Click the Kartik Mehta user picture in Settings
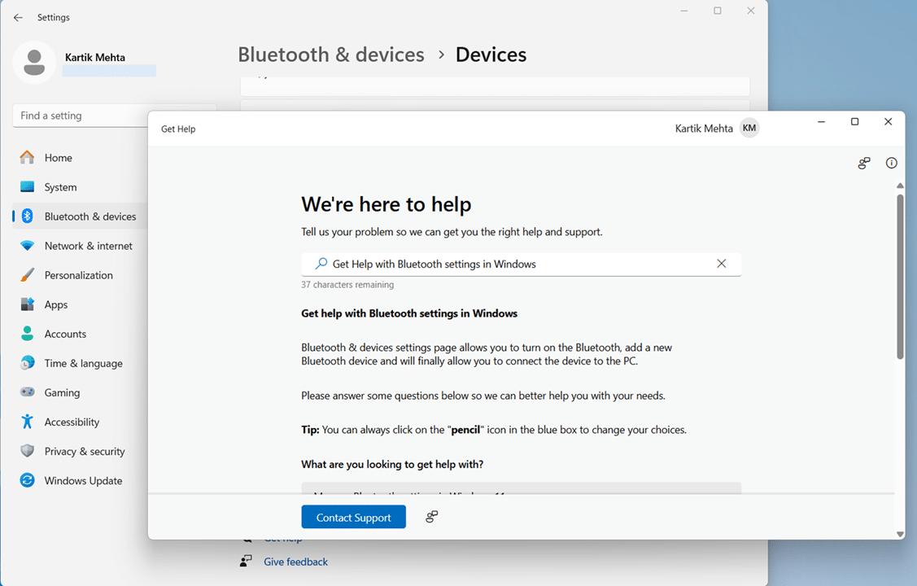The height and width of the screenshot is (586, 917). click(34, 63)
